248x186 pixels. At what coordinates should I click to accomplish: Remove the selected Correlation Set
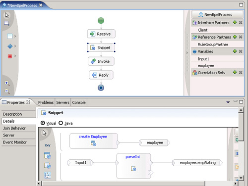tap(241, 72)
